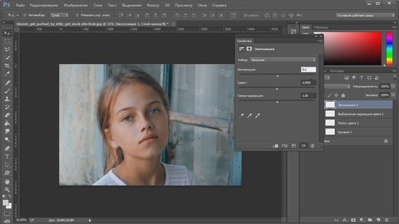The height and width of the screenshot is (224, 399).
Task: Click the Экспозиция slider handle
Action: (277, 76)
